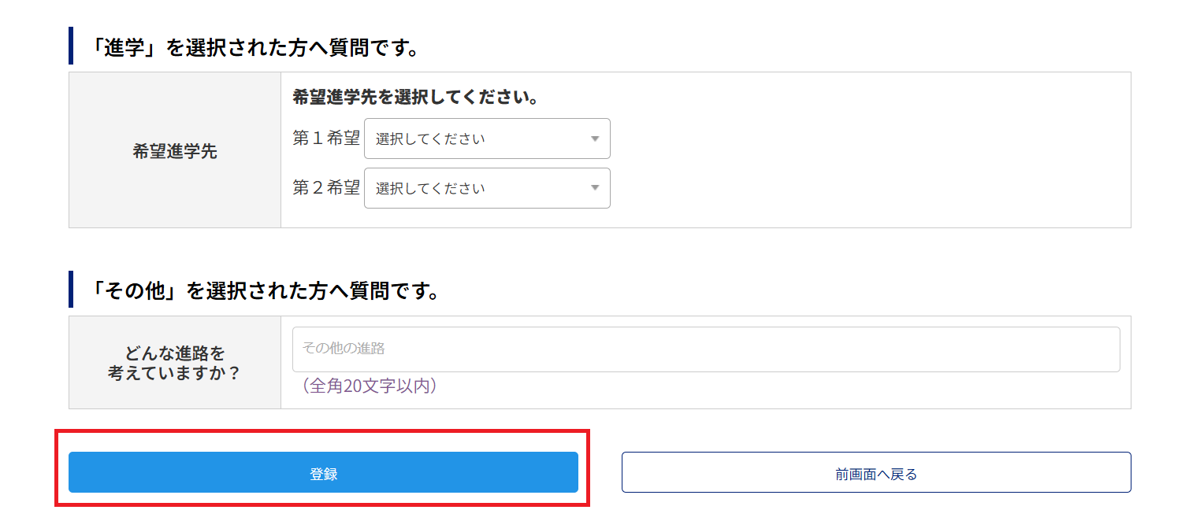
Task: Click the arrow on the 第２希望 select
Action: 595,188
